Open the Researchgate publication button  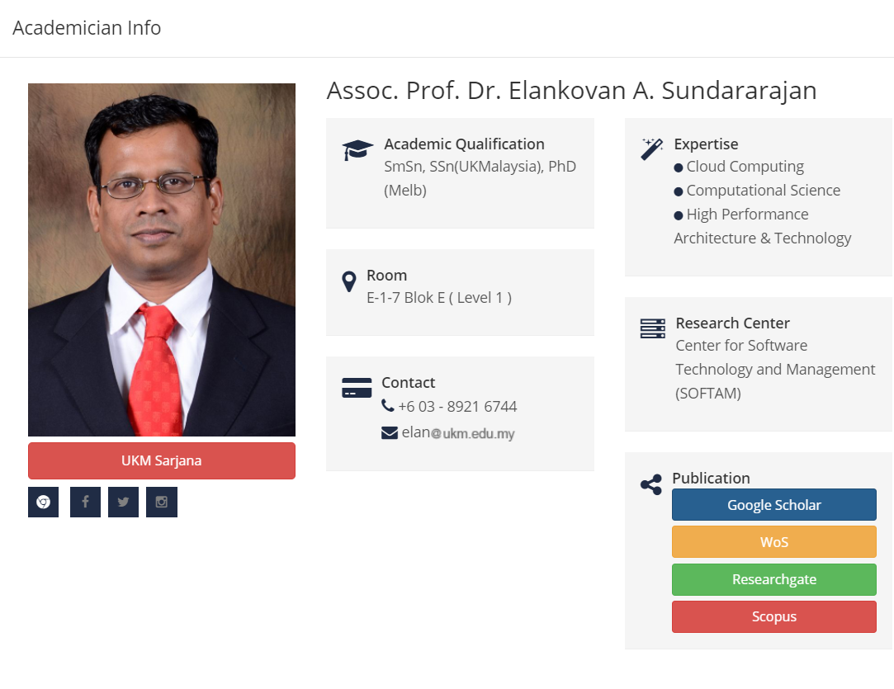point(774,579)
